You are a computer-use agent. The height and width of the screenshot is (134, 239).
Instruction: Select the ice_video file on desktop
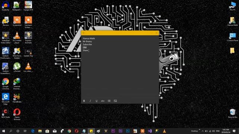point(28,67)
